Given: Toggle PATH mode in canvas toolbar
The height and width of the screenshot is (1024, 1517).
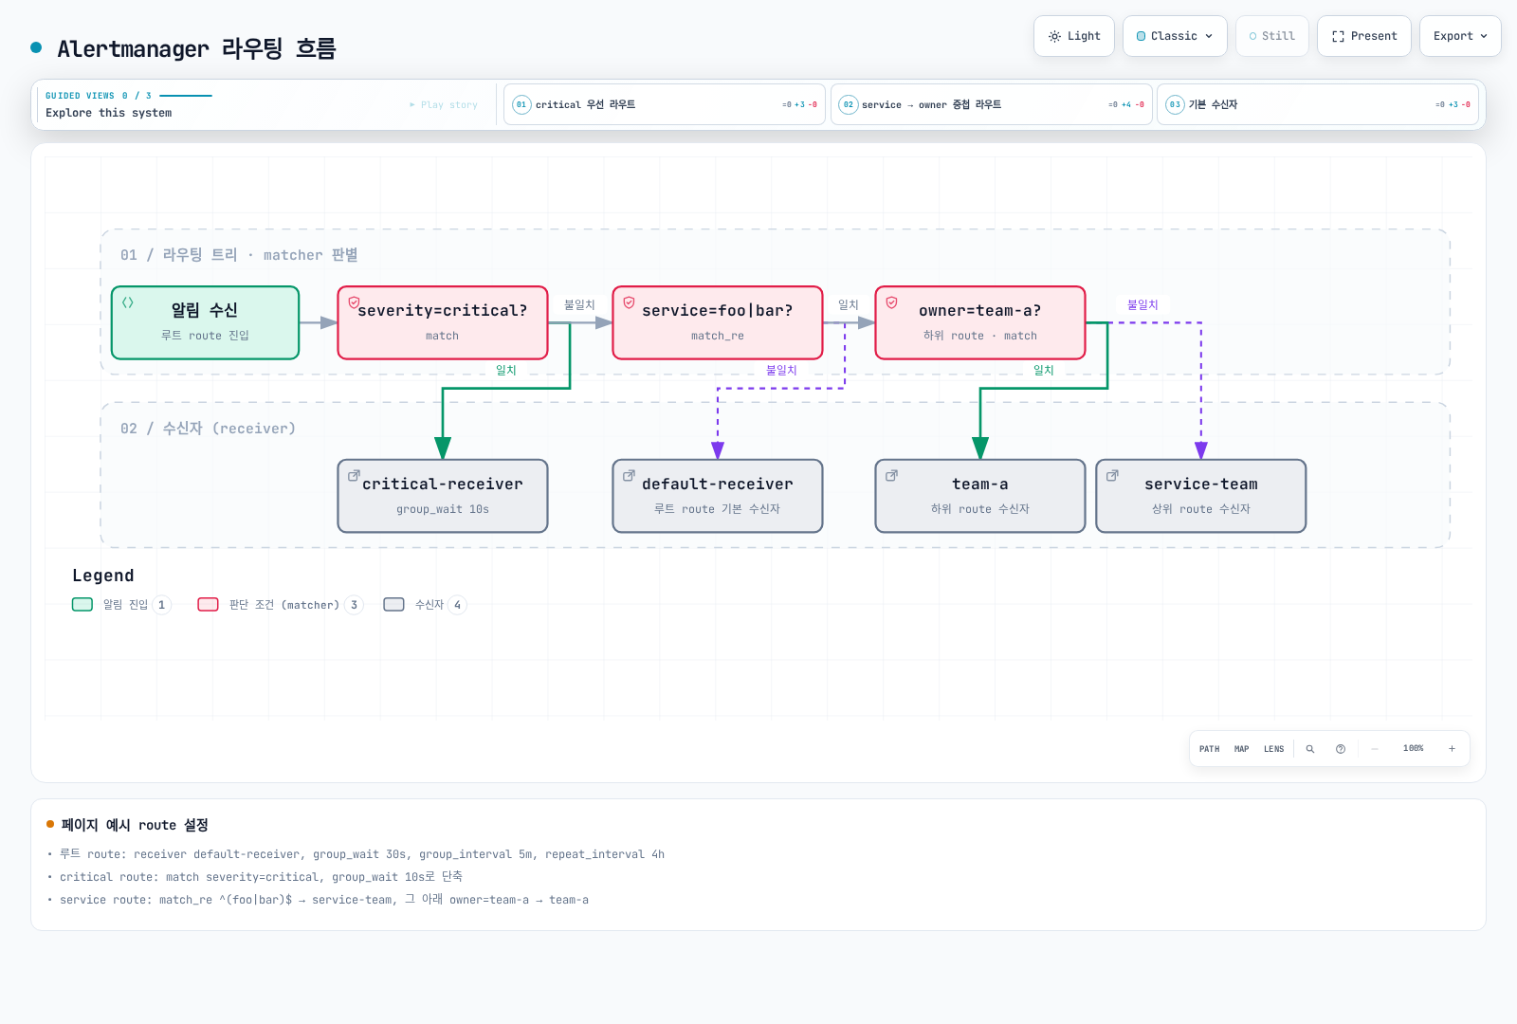Looking at the screenshot, I should pos(1210,749).
